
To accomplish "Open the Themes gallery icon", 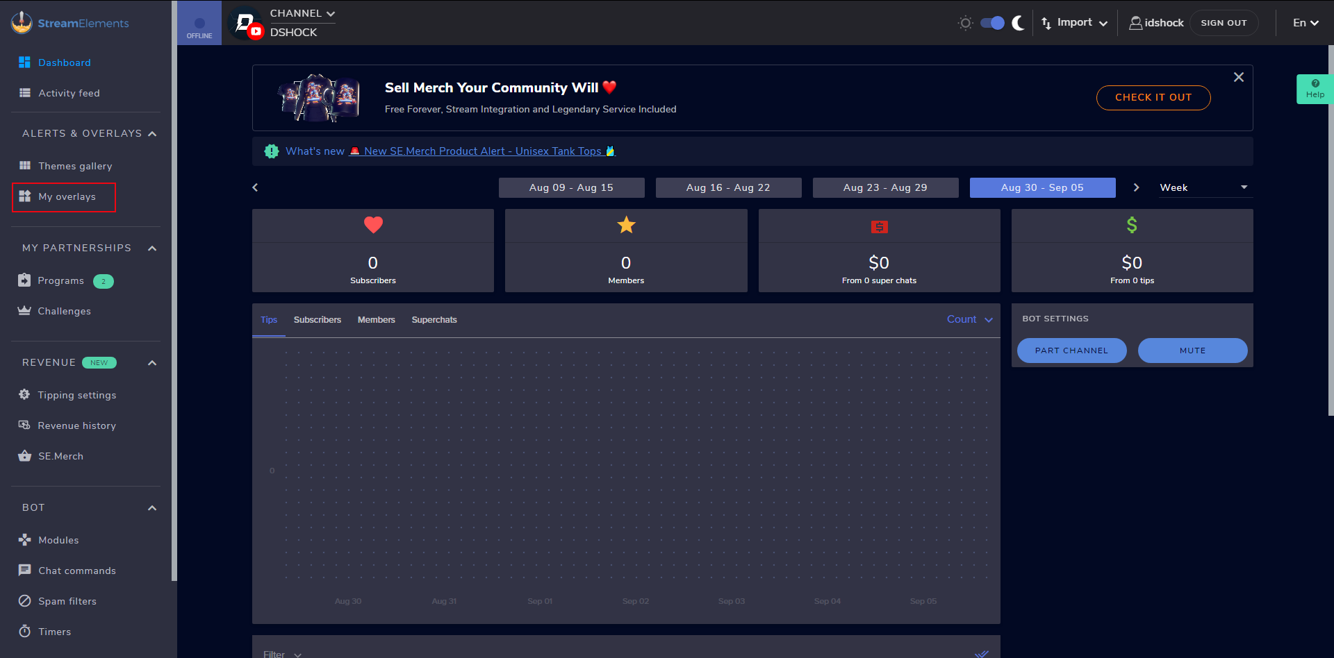I will [x=25, y=166].
